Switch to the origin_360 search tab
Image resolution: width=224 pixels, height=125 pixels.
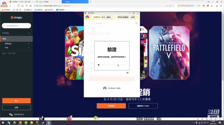coord(48,2)
